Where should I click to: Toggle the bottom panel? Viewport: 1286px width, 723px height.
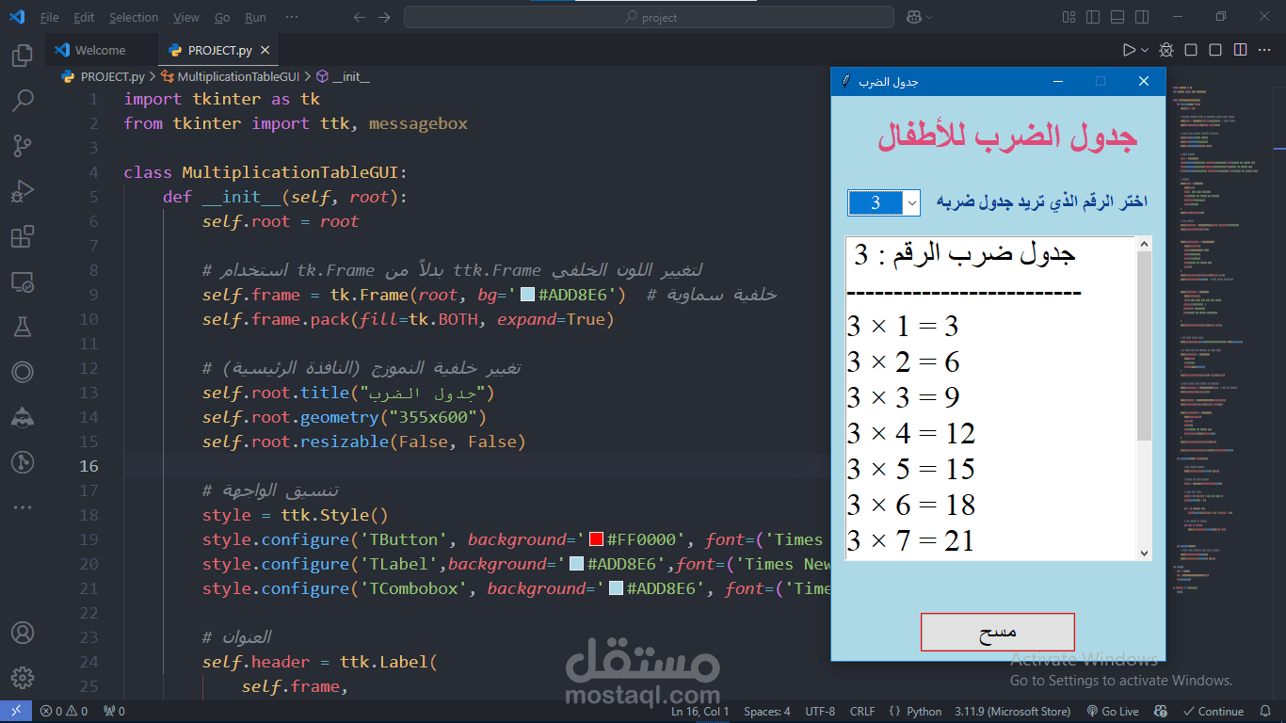[x=1117, y=17]
